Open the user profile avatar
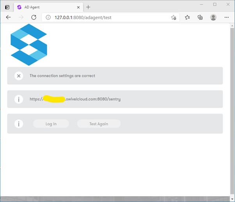 (x=213, y=18)
